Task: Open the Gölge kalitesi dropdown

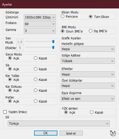Action: pyautogui.click(x=88, y=61)
